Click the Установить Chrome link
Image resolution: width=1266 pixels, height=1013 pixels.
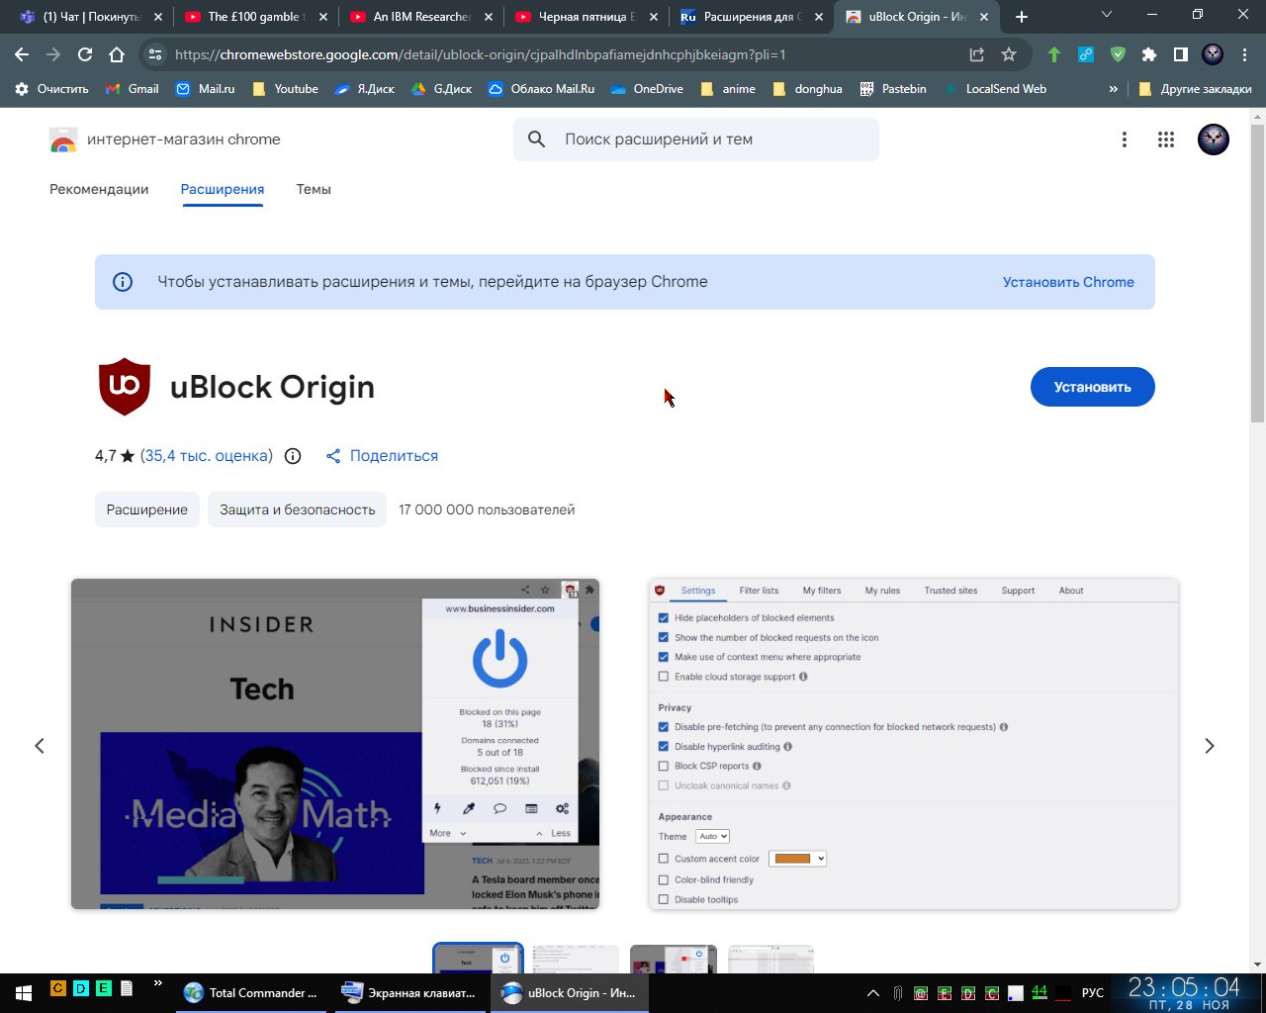coord(1068,282)
